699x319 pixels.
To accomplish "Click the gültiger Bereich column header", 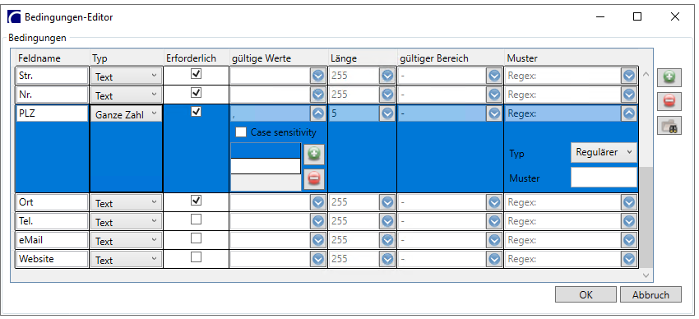I will click(434, 58).
